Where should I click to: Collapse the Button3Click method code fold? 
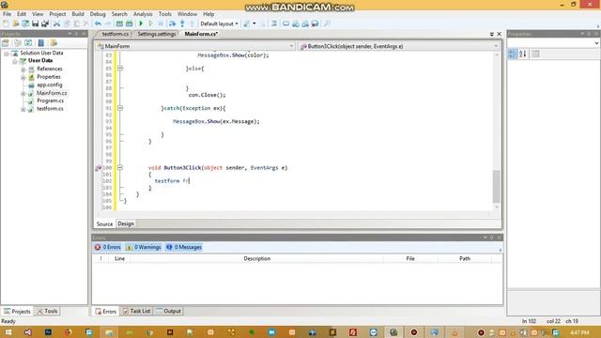(120, 167)
